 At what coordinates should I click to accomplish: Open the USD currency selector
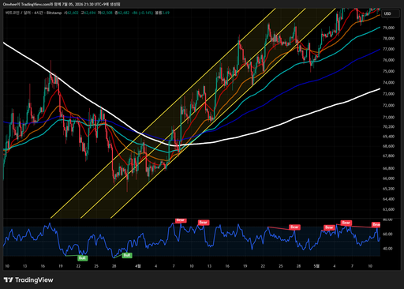(x=391, y=13)
